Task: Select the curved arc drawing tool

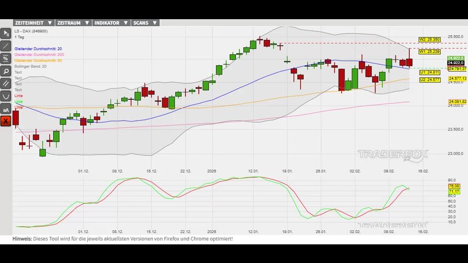Action: pyautogui.click(x=6, y=96)
